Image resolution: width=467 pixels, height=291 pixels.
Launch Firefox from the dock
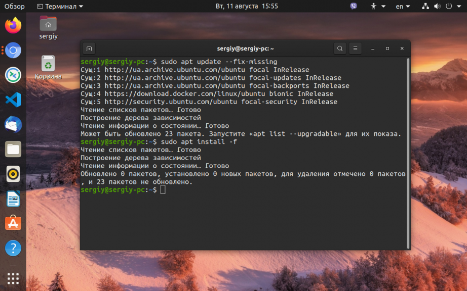pos(13,25)
